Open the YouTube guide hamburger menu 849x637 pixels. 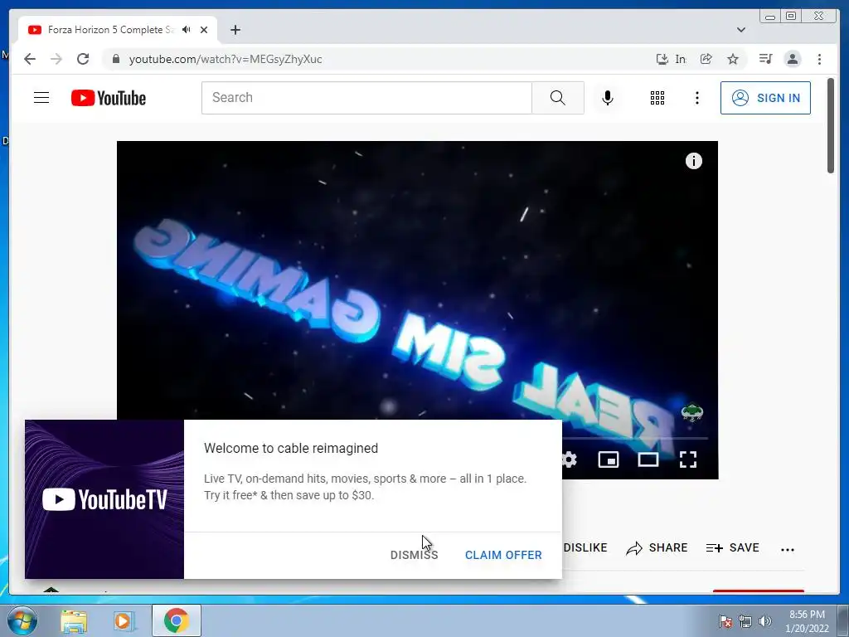[x=41, y=98]
